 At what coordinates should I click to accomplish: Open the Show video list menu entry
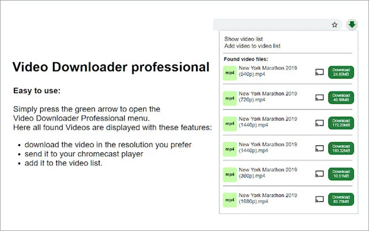243,39
